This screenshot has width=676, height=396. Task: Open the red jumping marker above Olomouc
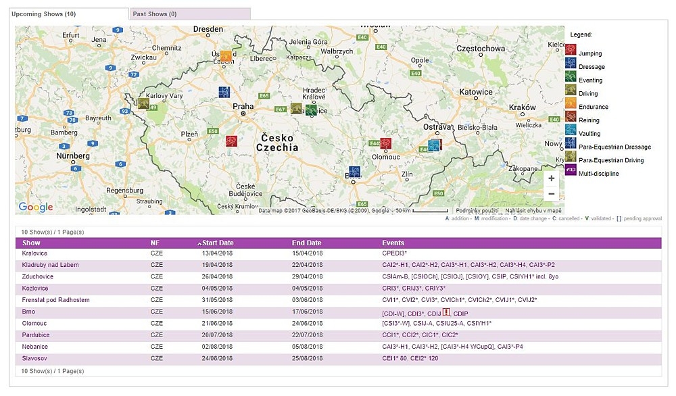[x=385, y=143]
